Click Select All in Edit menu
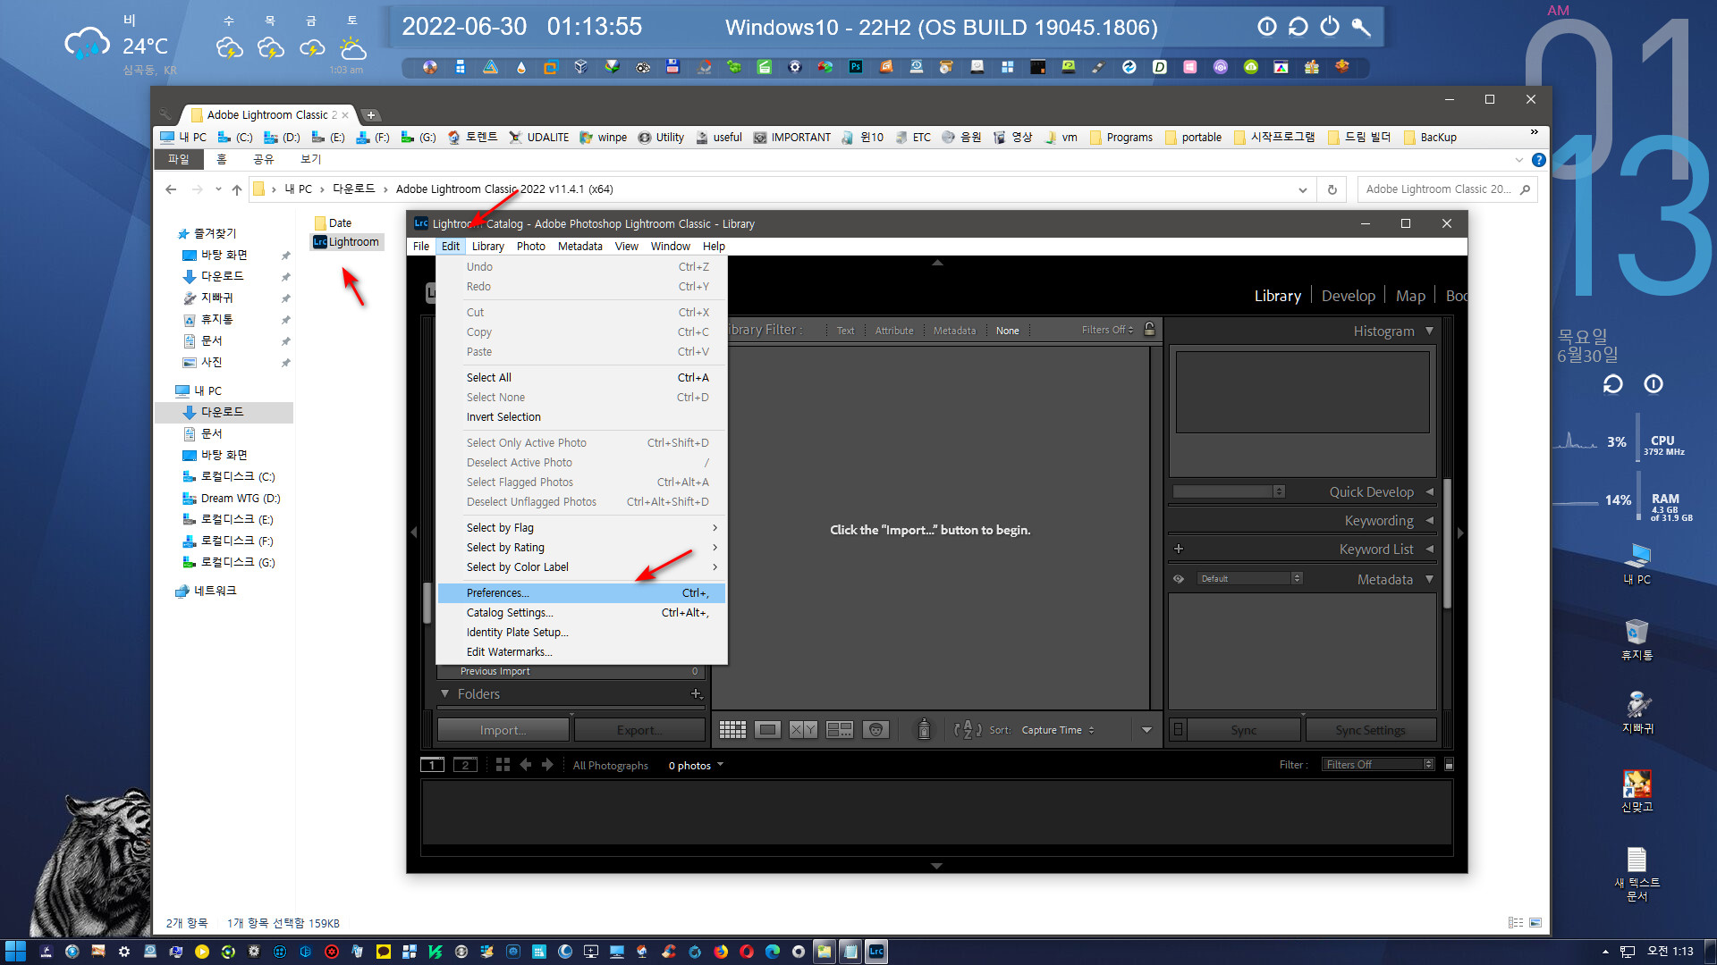 point(581,378)
